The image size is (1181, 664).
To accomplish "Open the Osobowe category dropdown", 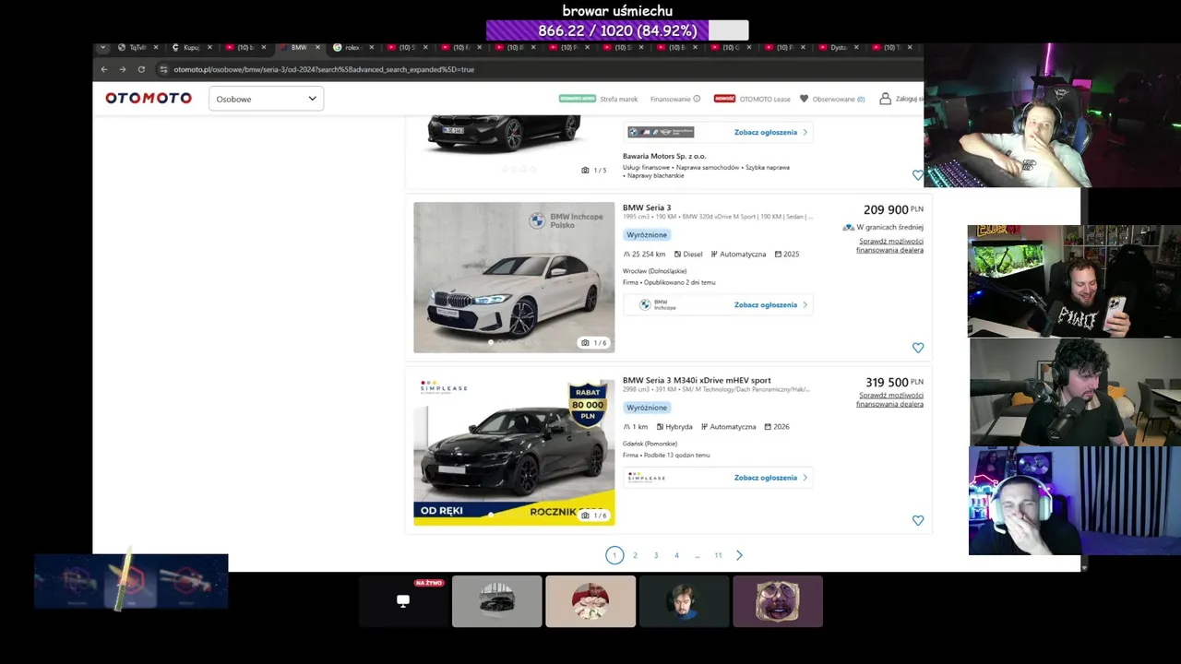I will [266, 99].
